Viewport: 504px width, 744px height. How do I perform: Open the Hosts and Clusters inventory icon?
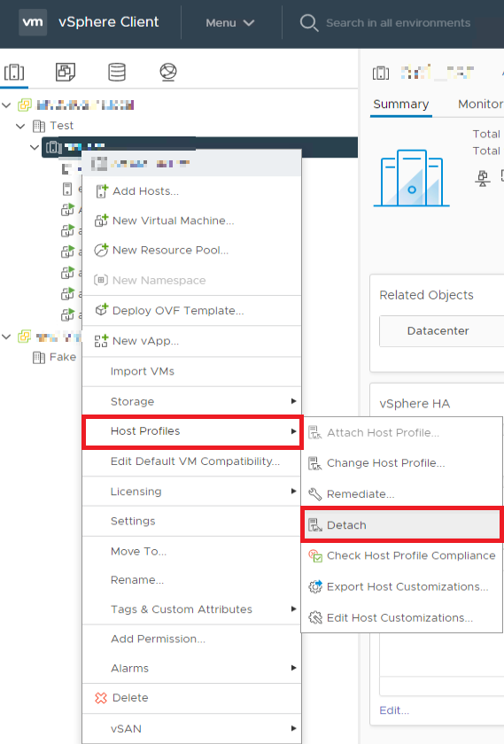(x=14, y=72)
